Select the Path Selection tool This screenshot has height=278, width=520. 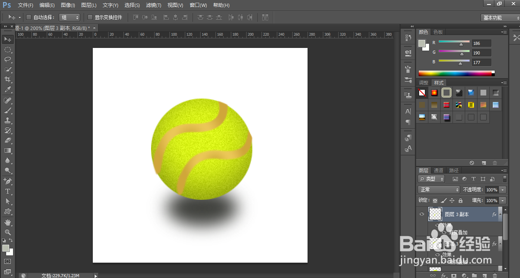8,201
